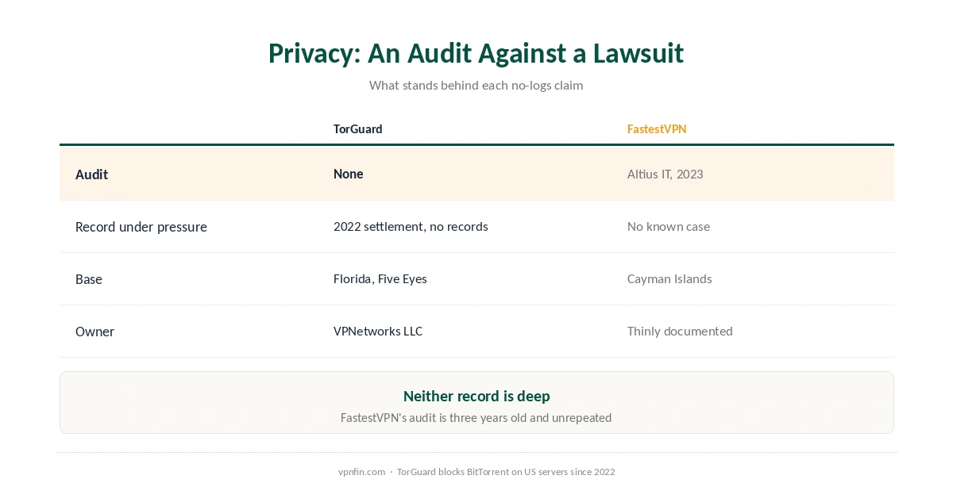The height and width of the screenshot is (487, 953).
Task: Click the 'None' audit cell
Action: click(x=348, y=174)
